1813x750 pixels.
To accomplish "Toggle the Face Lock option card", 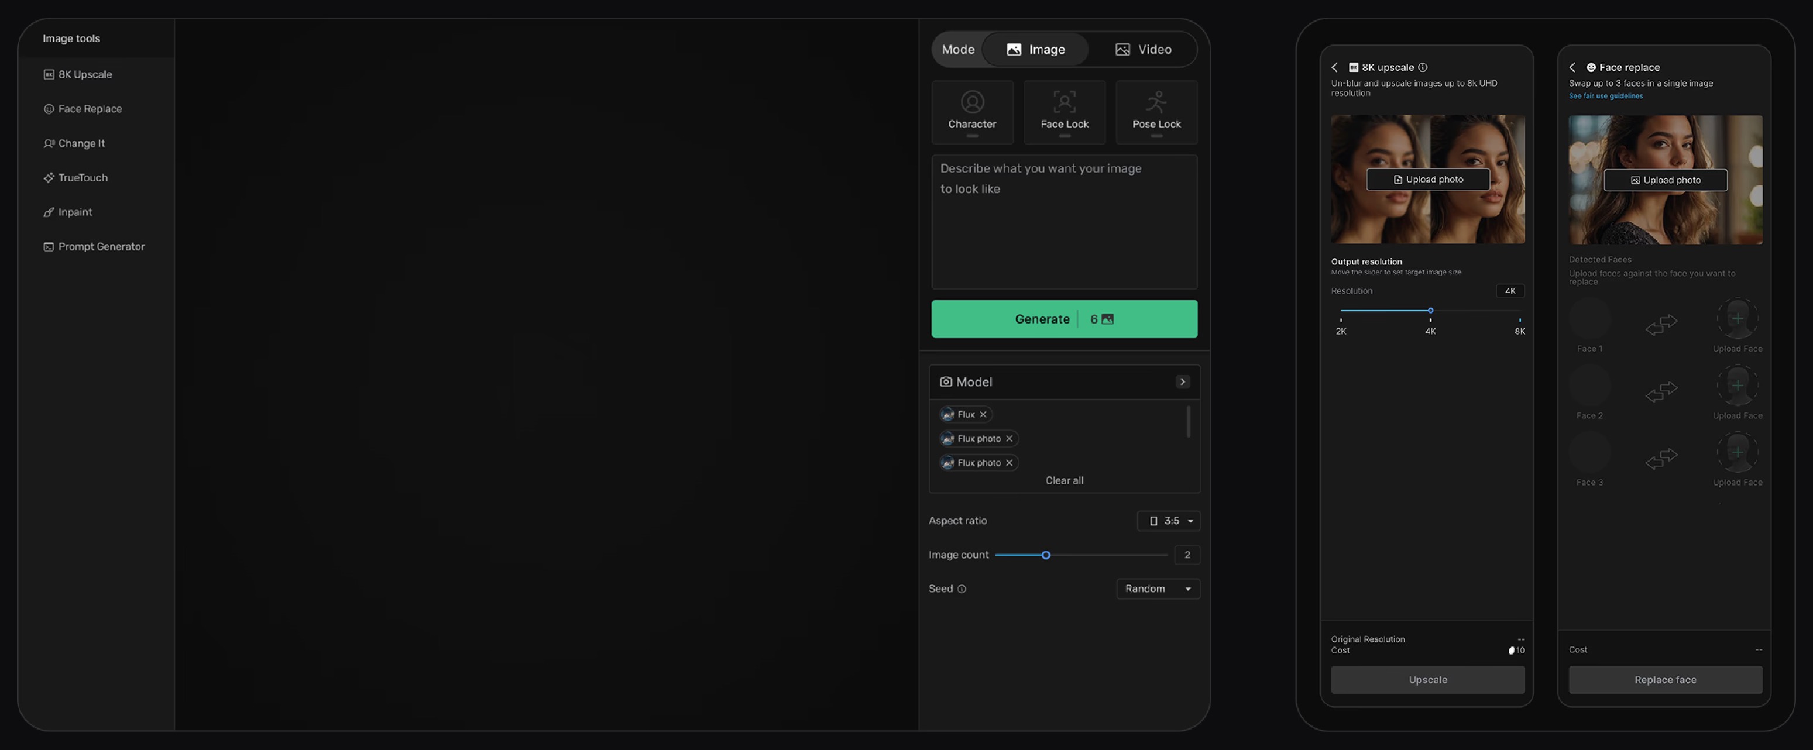I will (x=1064, y=112).
